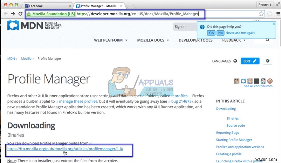Answer Yes in the feedback popup
The image size is (281, 163).
[x=211, y=33]
